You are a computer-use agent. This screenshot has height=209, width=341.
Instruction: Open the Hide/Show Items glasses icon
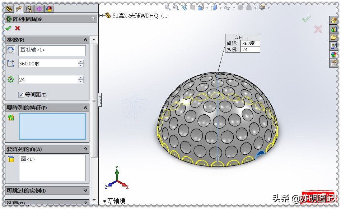click(x=227, y=8)
